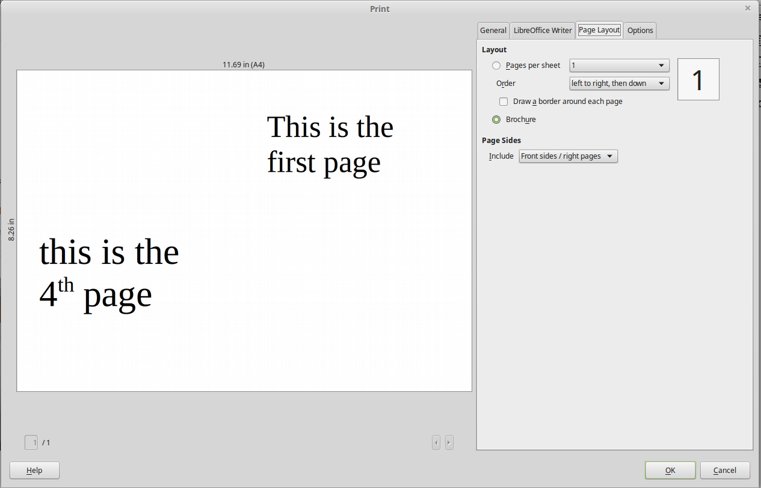Enable the Brochure layout option
Screen dimensions: 761x488
(x=496, y=119)
